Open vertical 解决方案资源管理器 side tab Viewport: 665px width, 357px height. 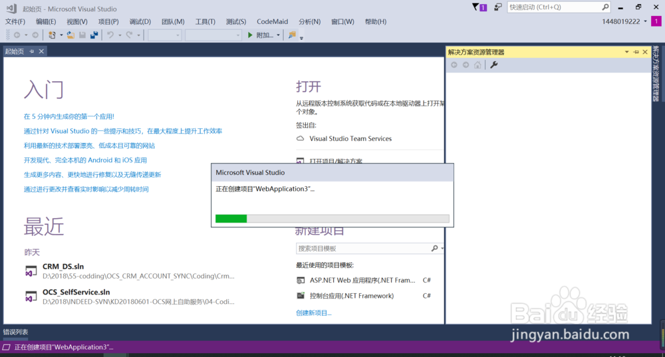point(656,73)
